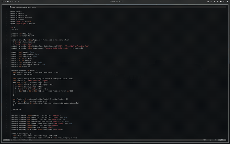
Task: Click the bindingsPath property line
Action: point(50,46)
